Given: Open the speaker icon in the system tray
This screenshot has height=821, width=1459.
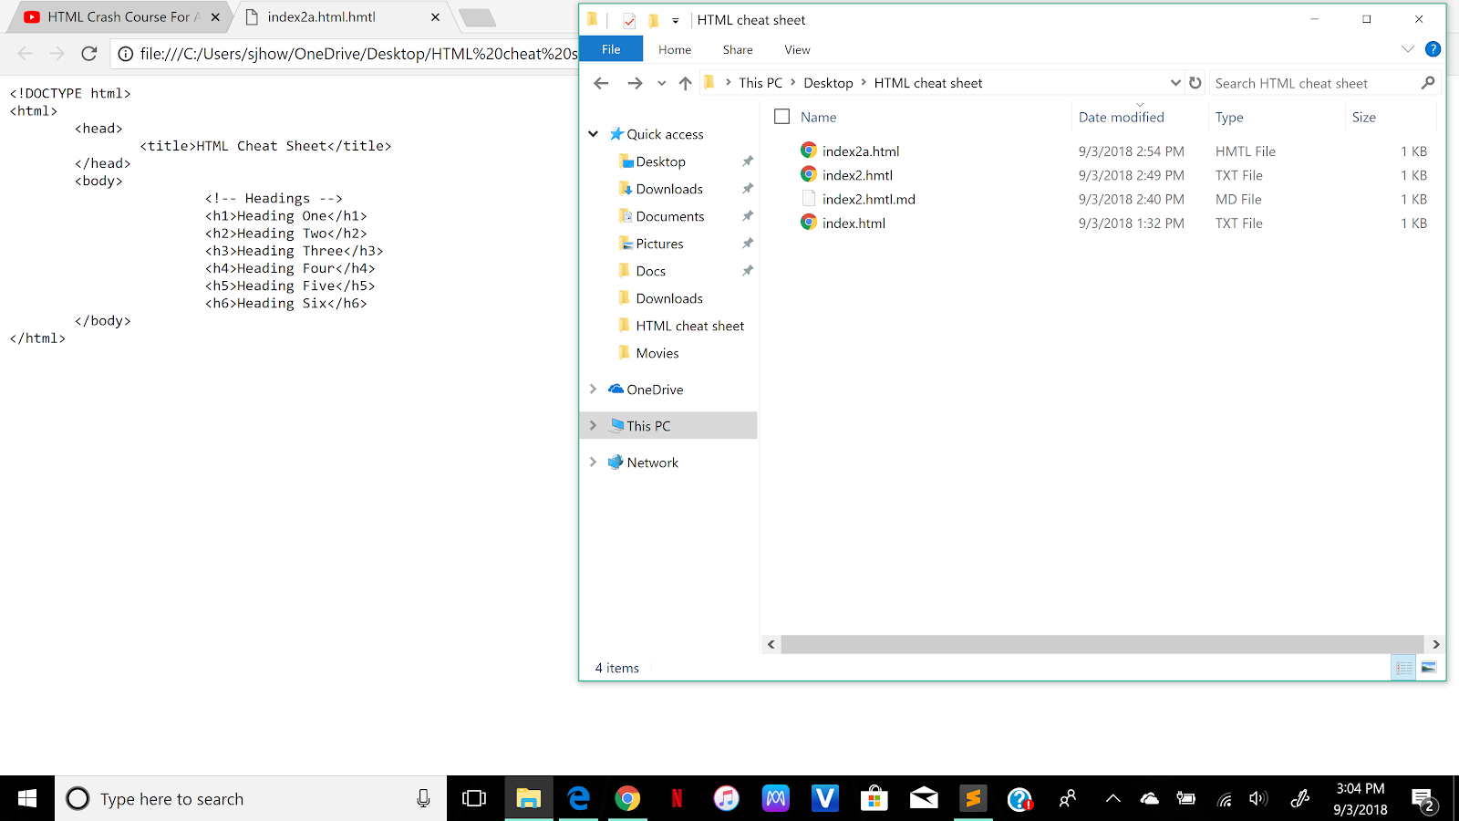Looking at the screenshot, I should [1258, 798].
